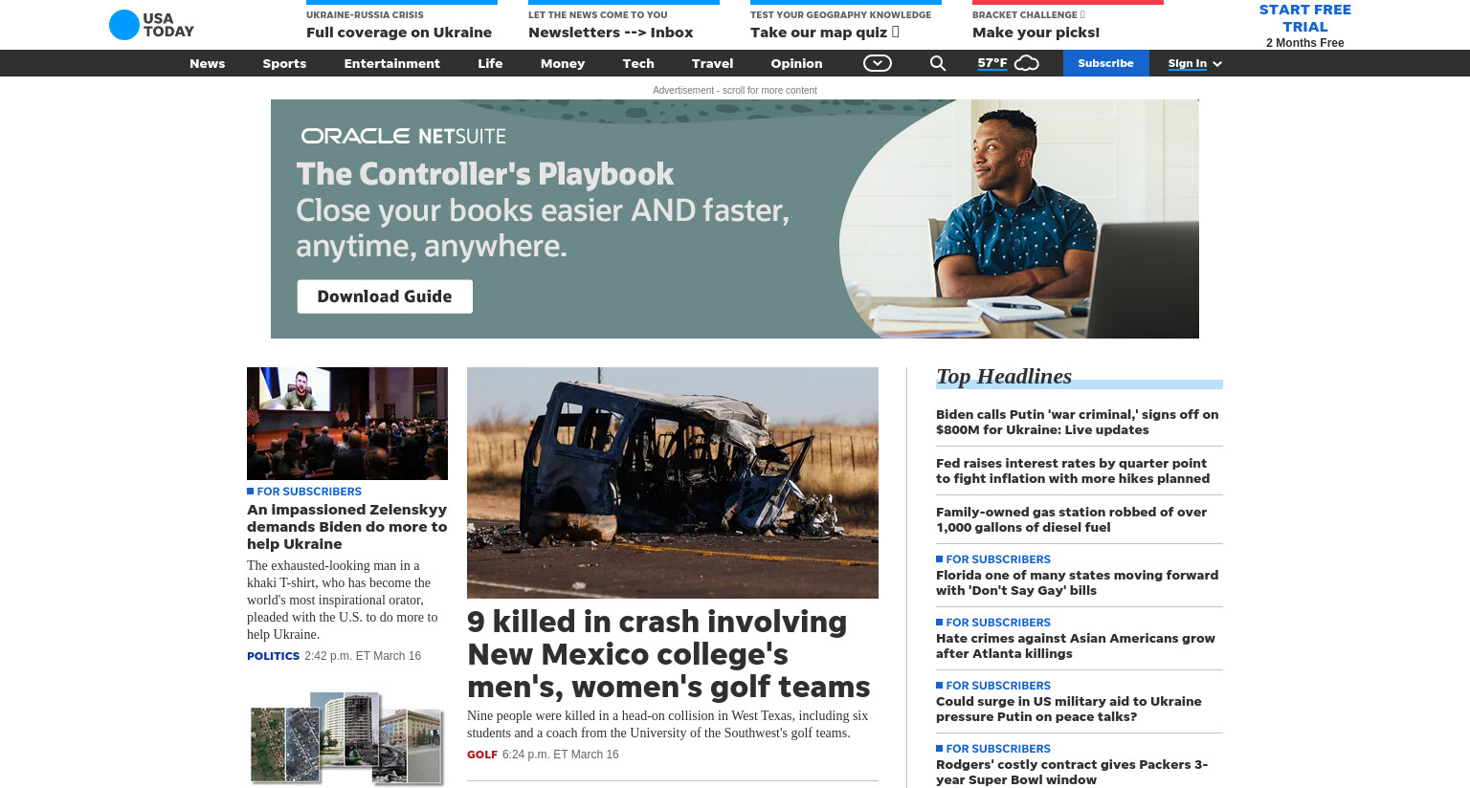The height and width of the screenshot is (788, 1470).
Task: Open the Zelenskyy speech thumbnail
Action: point(347,424)
